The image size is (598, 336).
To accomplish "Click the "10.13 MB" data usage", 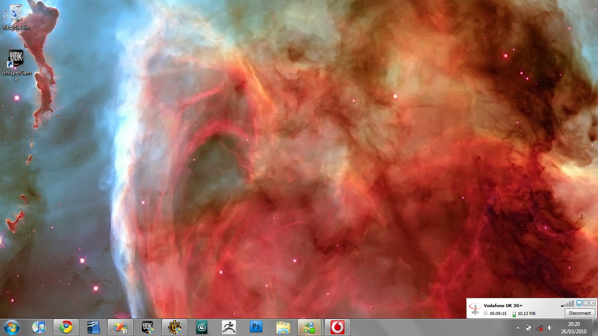I will pyautogui.click(x=527, y=314).
